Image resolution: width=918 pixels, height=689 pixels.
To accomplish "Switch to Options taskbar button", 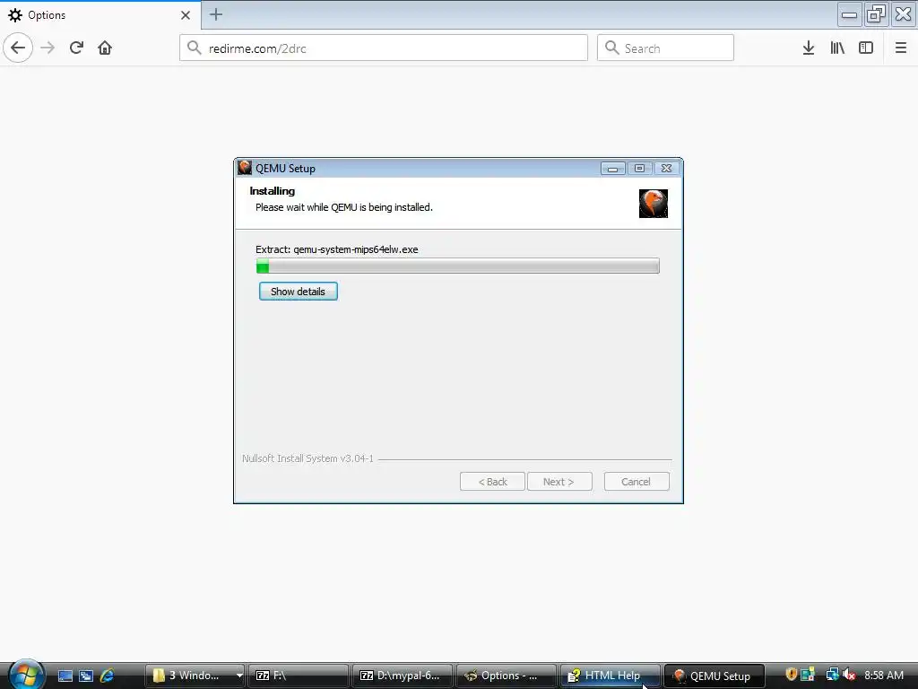I will click(507, 676).
